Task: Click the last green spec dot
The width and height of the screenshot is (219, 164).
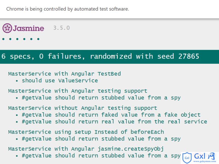Action: (38, 39)
